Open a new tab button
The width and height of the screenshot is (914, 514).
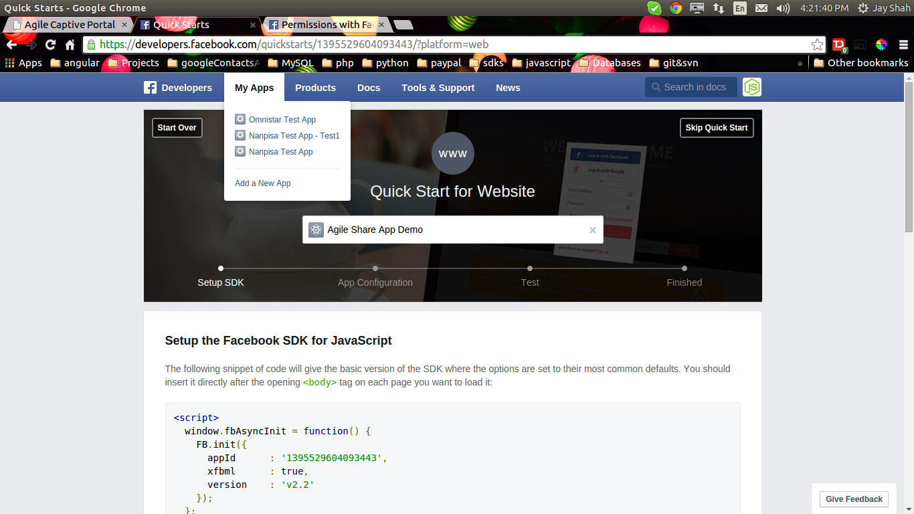click(x=403, y=25)
